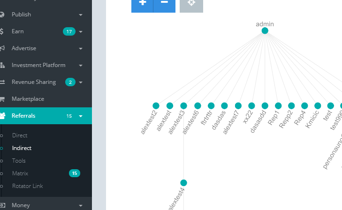Click the Investment Platform hierarchy icon

(x=2, y=65)
